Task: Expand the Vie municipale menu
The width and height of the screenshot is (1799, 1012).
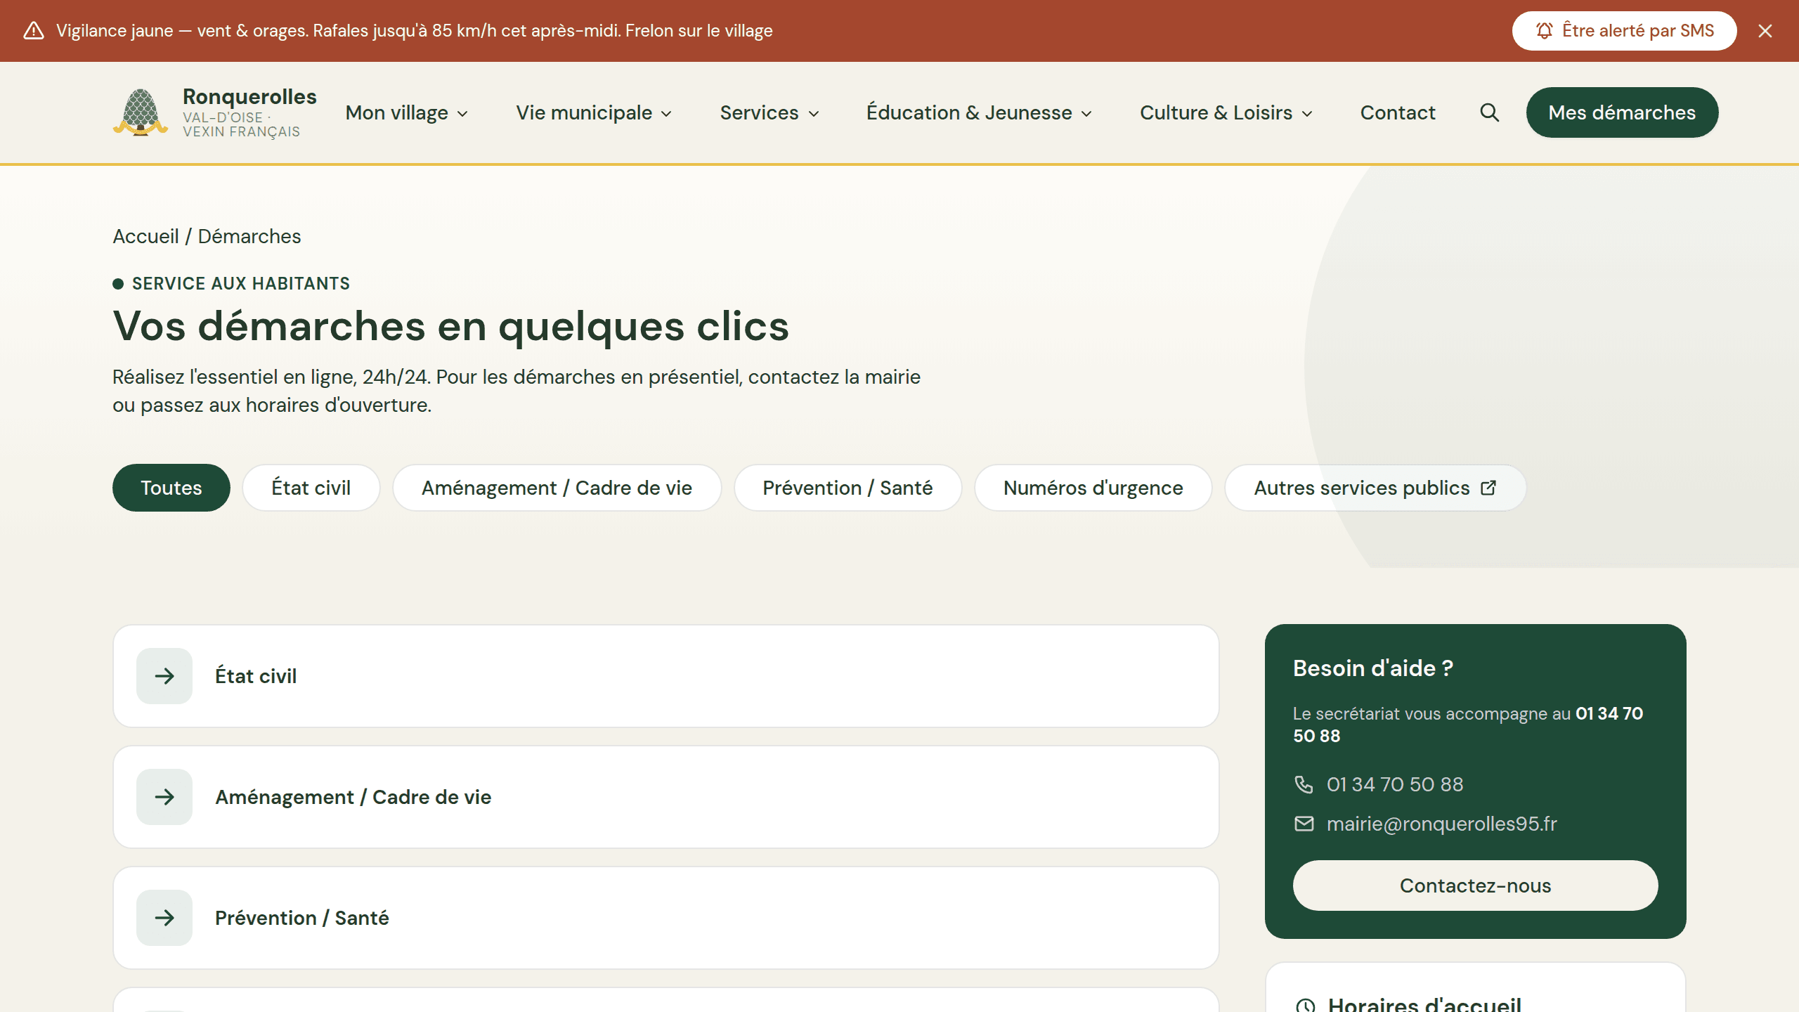Action: click(594, 112)
